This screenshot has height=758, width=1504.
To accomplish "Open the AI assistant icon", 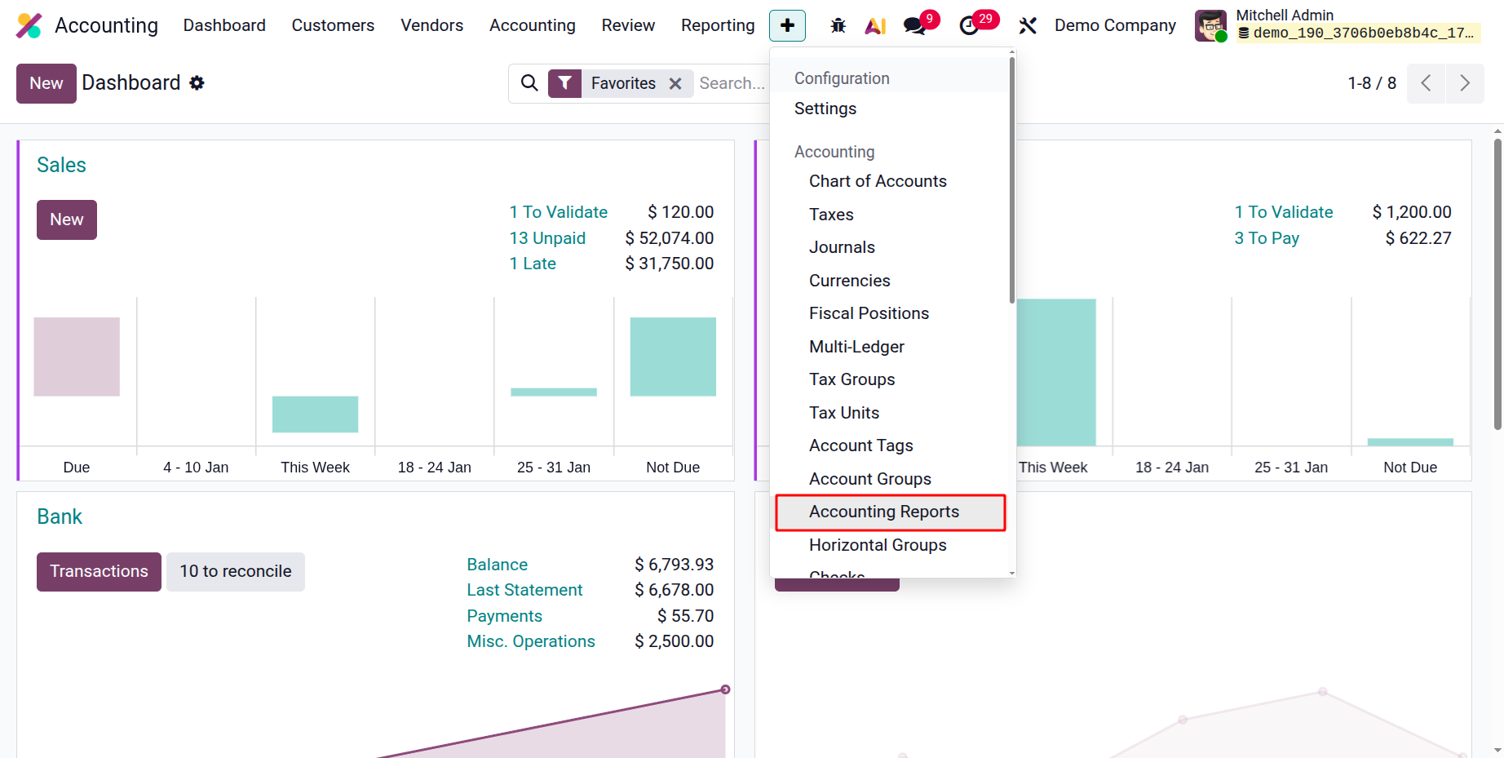I will pos(875,25).
